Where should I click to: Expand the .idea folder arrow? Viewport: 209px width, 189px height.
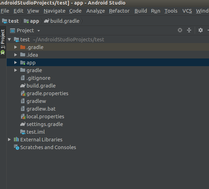pos(16,55)
